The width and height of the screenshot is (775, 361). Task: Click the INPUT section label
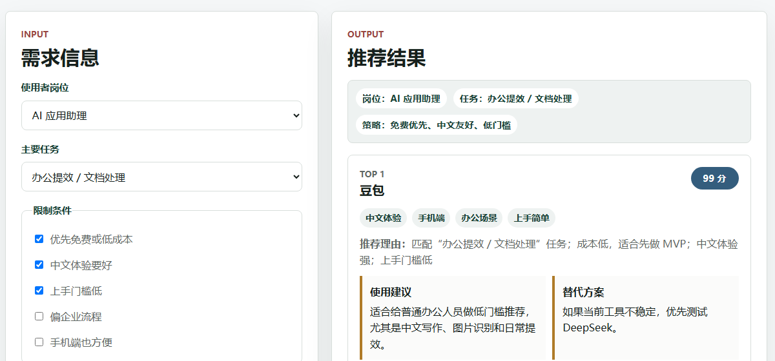(x=35, y=34)
